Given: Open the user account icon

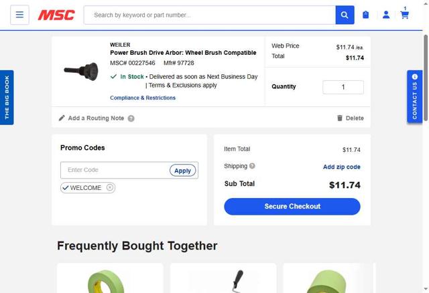Looking at the screenshot, I should click(x=386, y=15).
